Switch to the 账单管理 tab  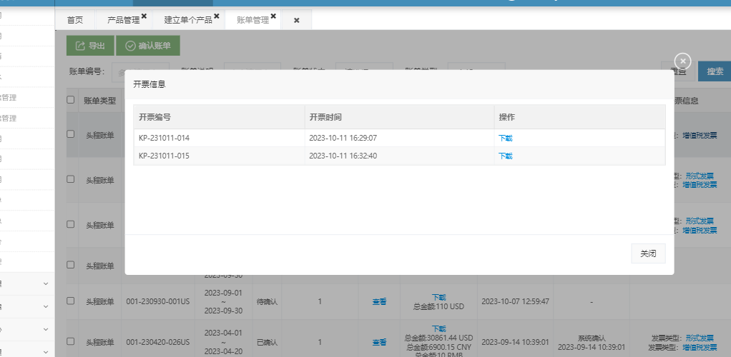point(253,20)
